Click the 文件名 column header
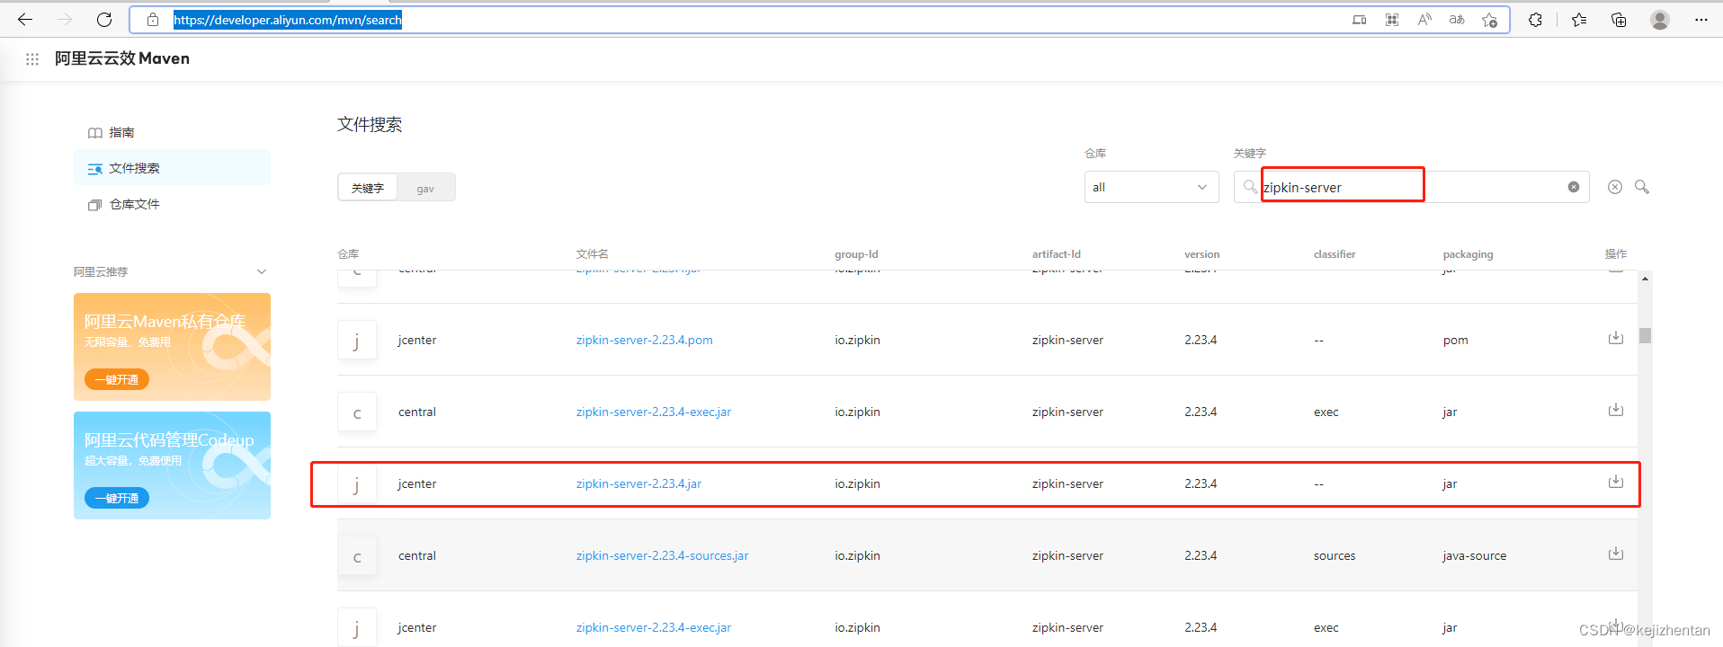 [593, 254]
